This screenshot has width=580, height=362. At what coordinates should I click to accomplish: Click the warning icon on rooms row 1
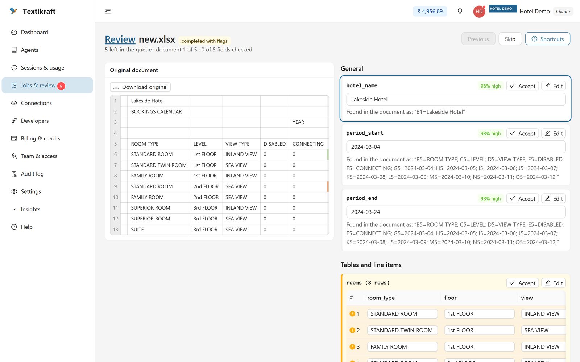tap(352, 314)
